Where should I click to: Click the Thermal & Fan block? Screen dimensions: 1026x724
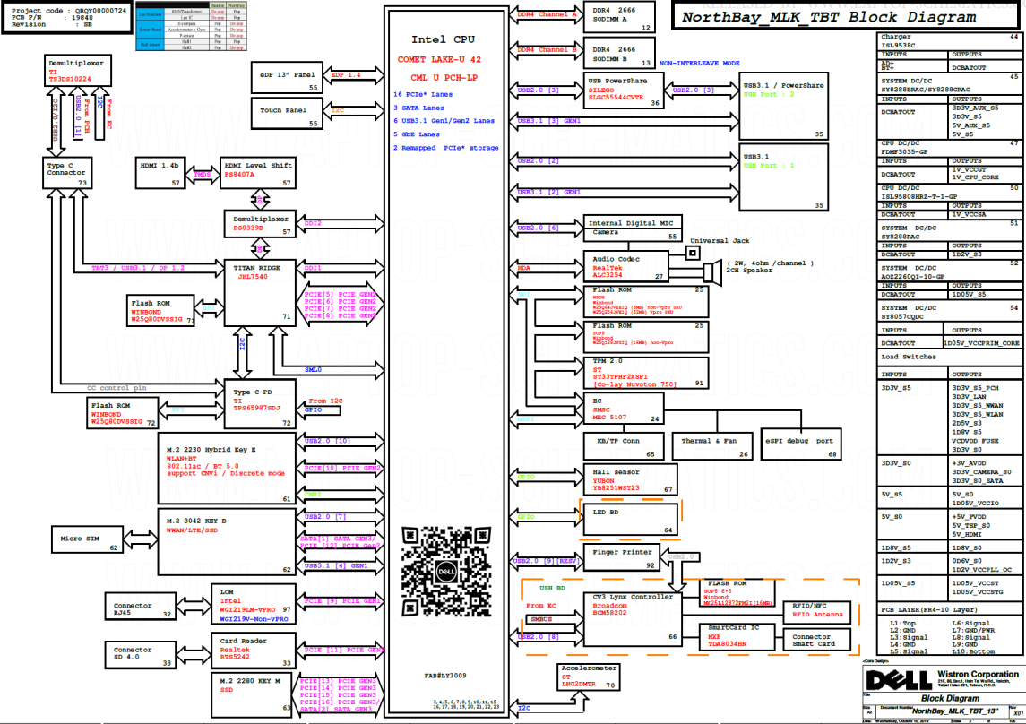[711, 445]
